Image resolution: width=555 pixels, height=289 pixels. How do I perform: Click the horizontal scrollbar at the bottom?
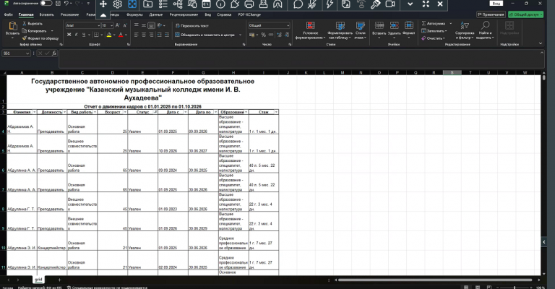coord(435,280)
